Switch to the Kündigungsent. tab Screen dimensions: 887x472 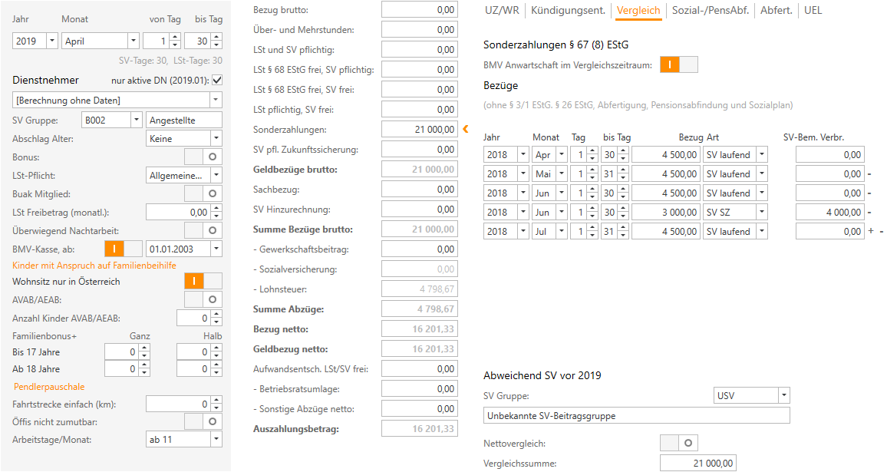pyautogui.click(x=568, y=10)
